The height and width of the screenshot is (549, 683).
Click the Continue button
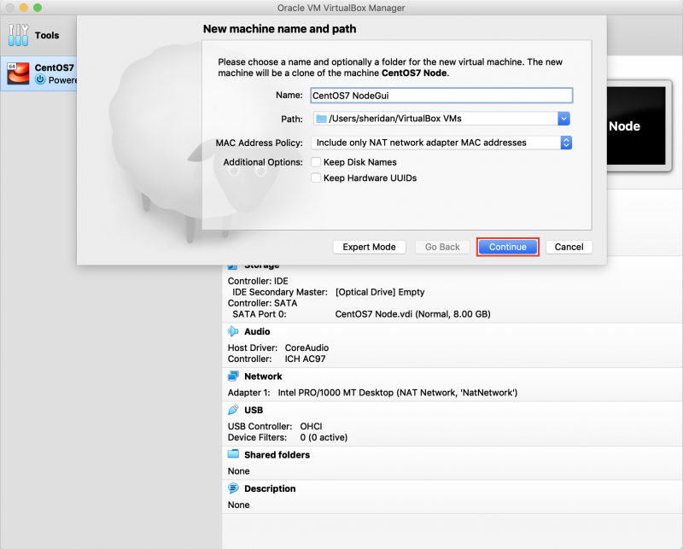(x=507, y=247)
